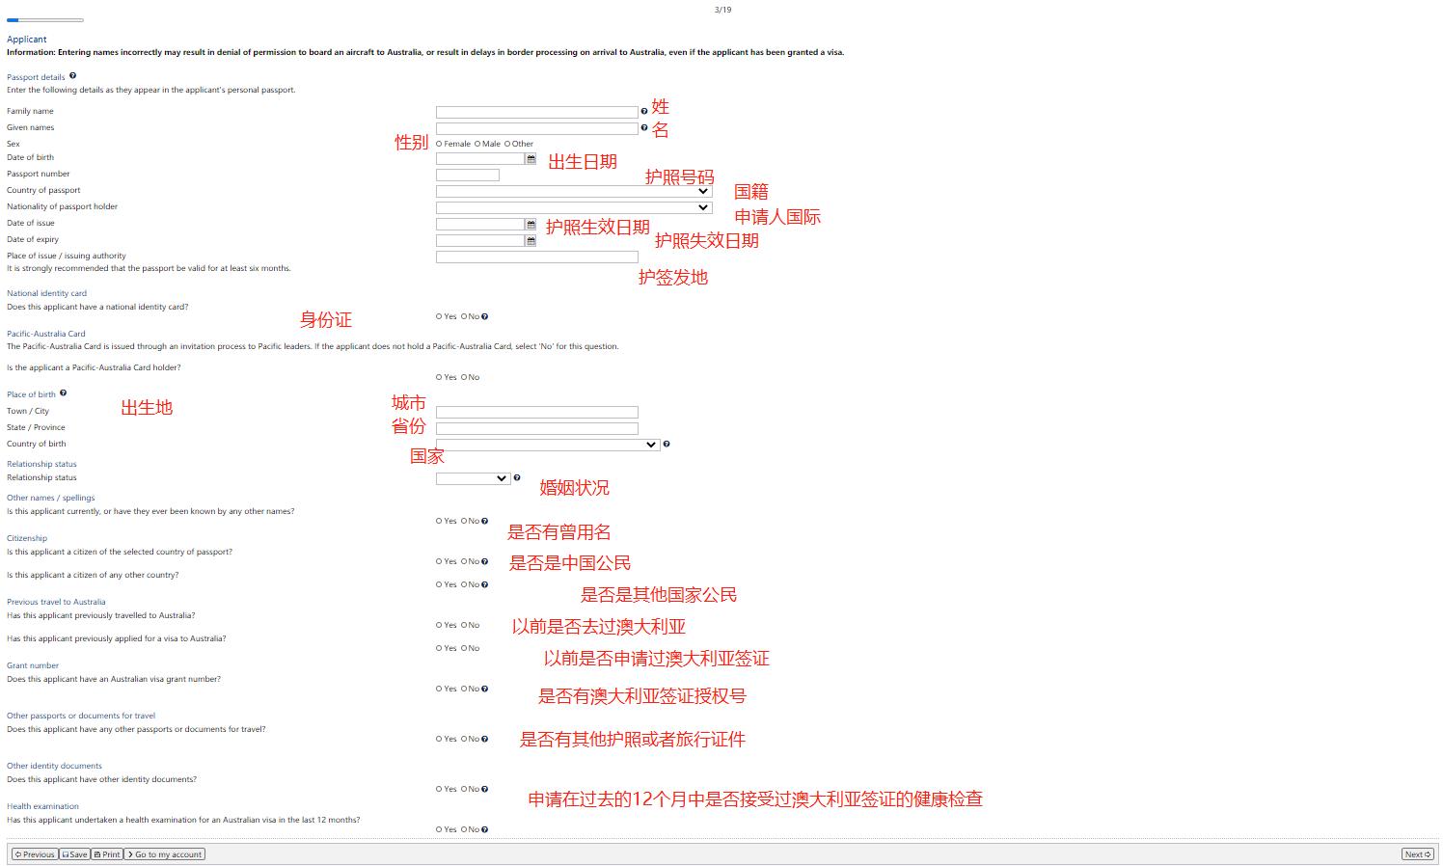Click the Next button
The height and width of the screenshot is (866, 1443).
(x=1416, y=853)
